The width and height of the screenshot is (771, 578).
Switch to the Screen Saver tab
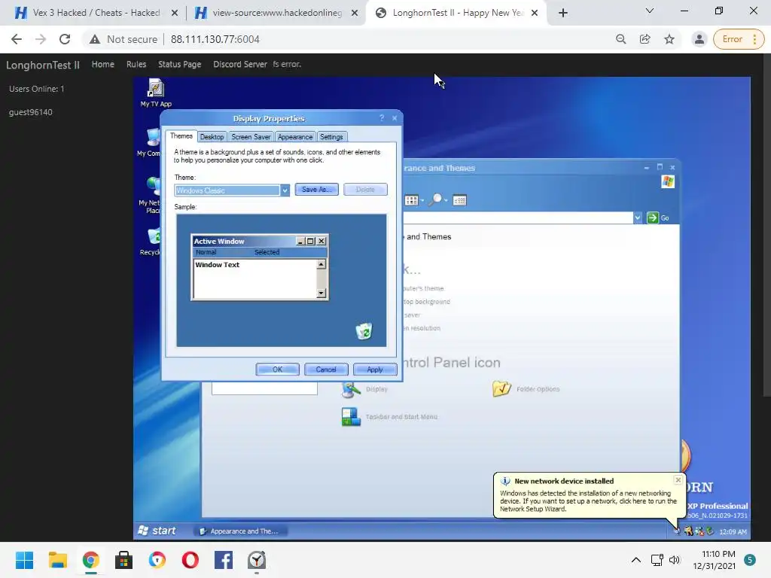(x=251, y=137)
